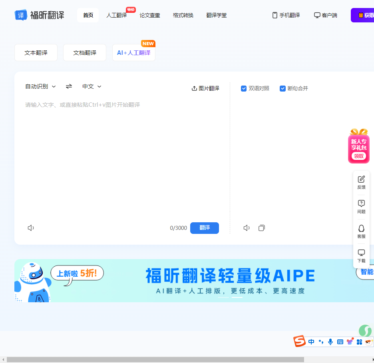Switch to 文档翻译 tab
This screenshot has width=374, height=363.
coord(85,52)
